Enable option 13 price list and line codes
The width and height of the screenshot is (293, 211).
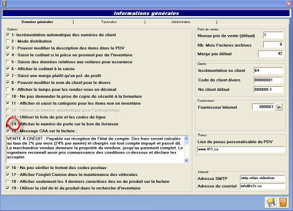8,117
